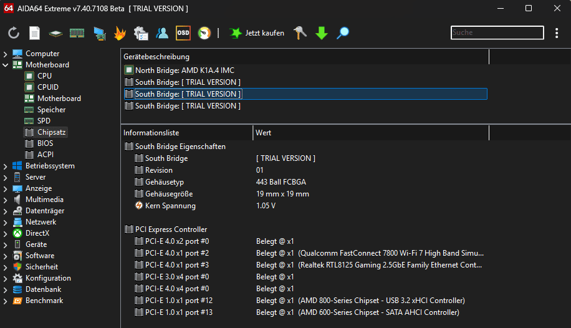This screenshot has width=571, height=328.
Task: Click the 19 mm x 19 mm value
Action: pos(282,194)
